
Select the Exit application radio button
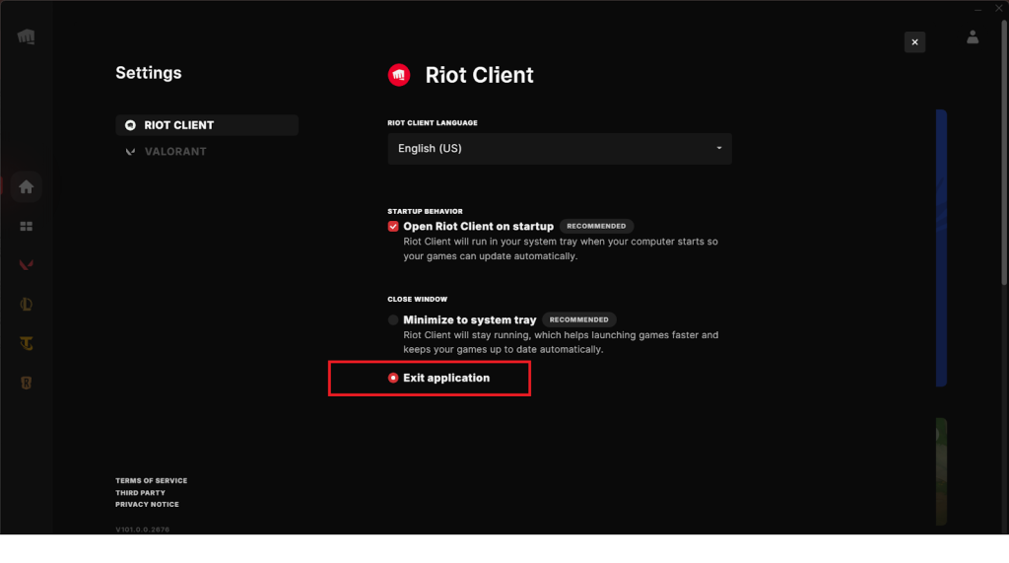point(393,378)
